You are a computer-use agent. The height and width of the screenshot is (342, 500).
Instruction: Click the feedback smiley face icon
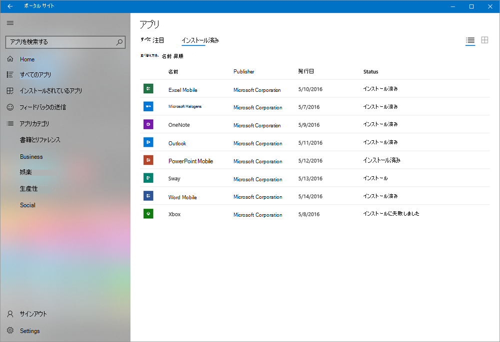pyautogui.click(x=10, y=107)
